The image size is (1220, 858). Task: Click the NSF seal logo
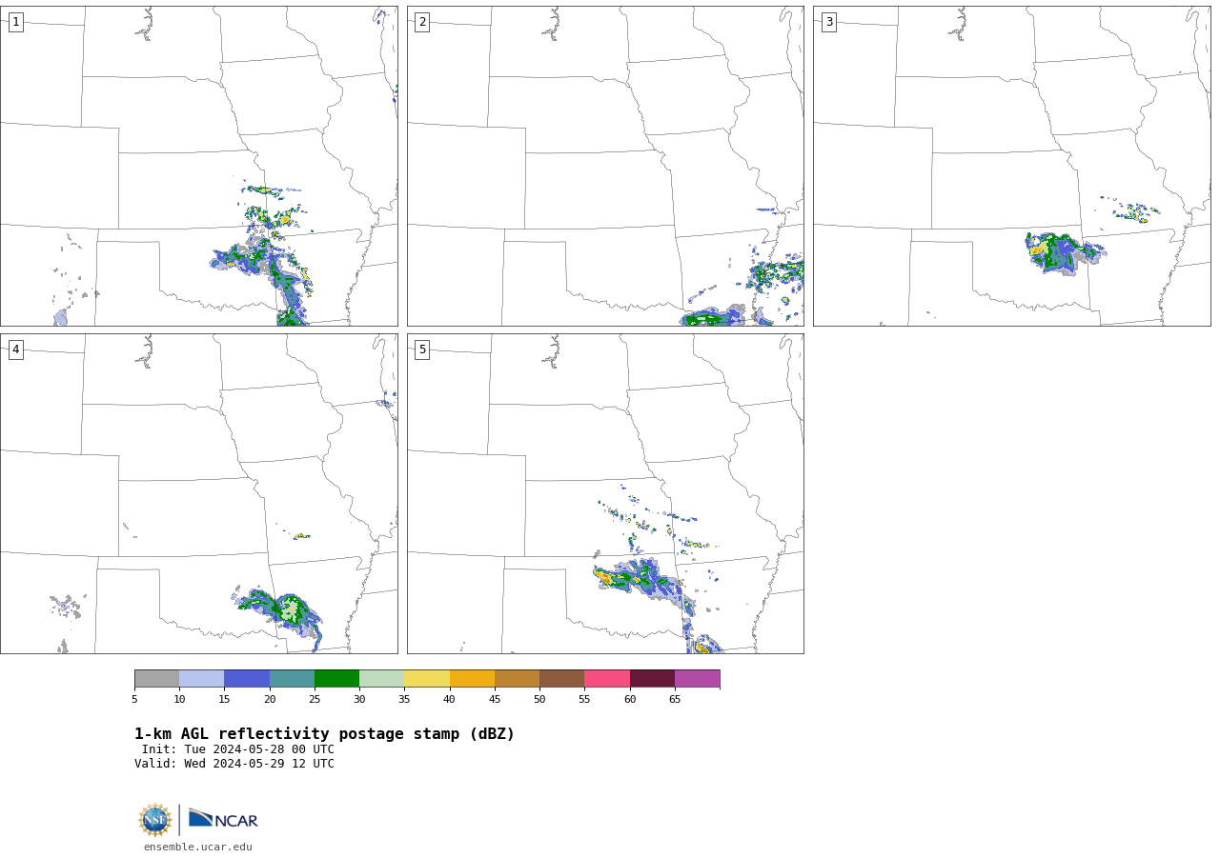coord(155,820)
